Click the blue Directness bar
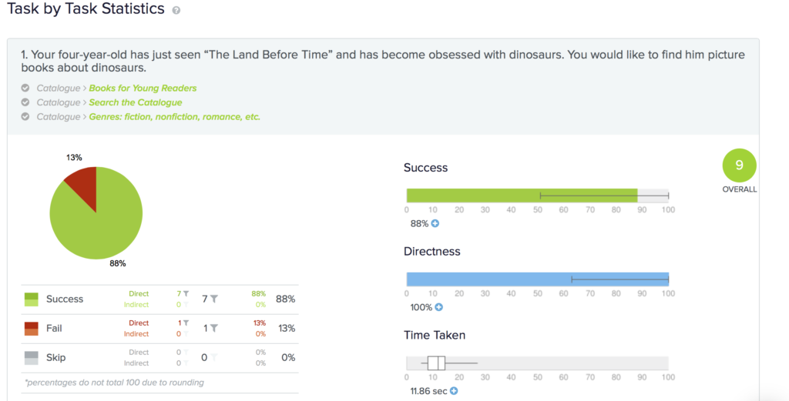Screen dimensions: 789x401 537,279
